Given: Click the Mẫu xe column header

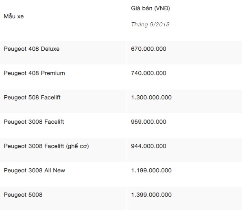Looking at the screenshot, I should tap(14, 16).
